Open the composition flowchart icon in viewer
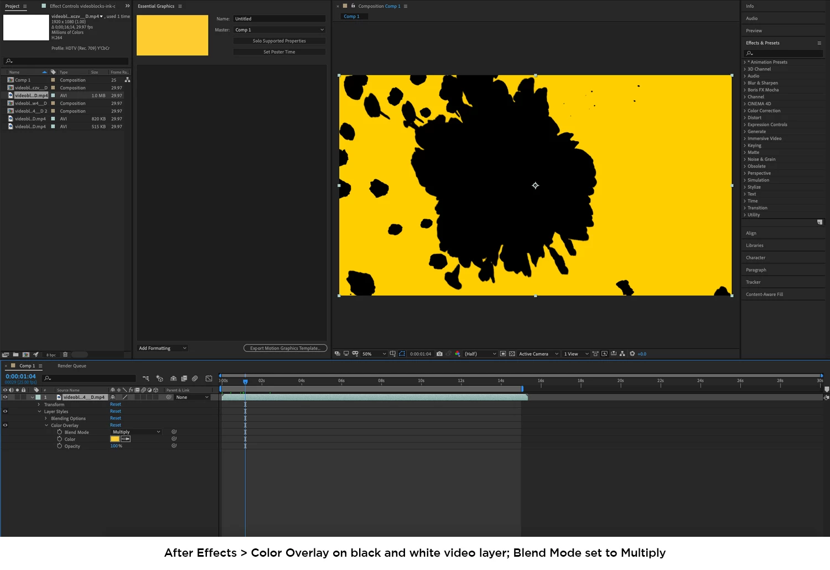This screenshot has height=570, width=830. point(622,354)
